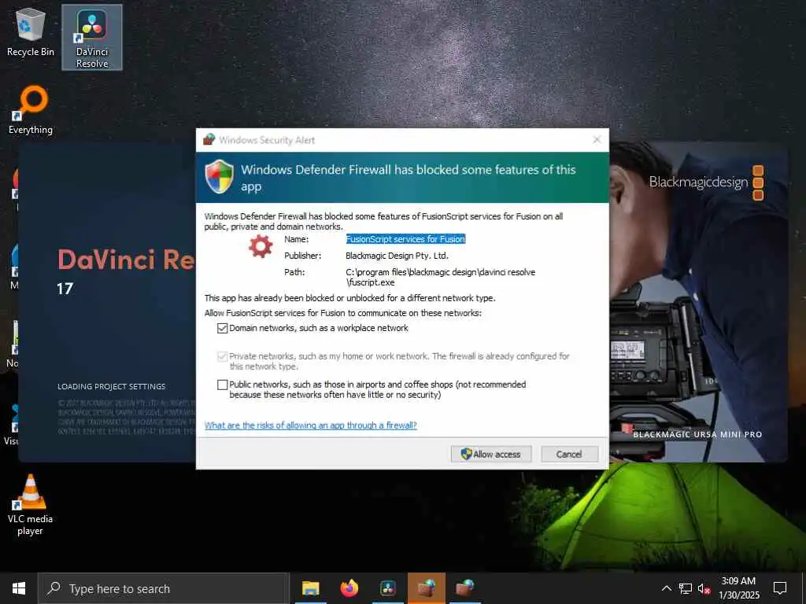
Task: Uncheck the Domain networks checkbox
Action: [222, 328]
